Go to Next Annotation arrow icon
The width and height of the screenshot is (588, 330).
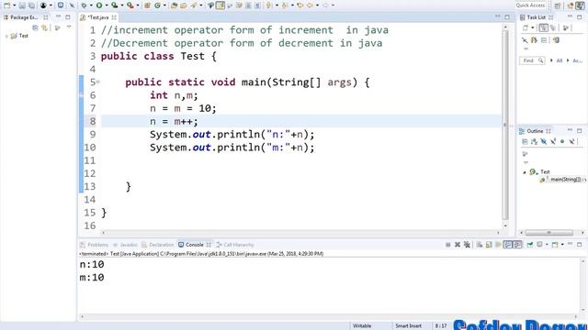[268, 5]
